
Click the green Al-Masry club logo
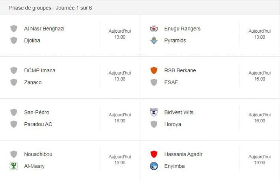[x=13, y=166]
